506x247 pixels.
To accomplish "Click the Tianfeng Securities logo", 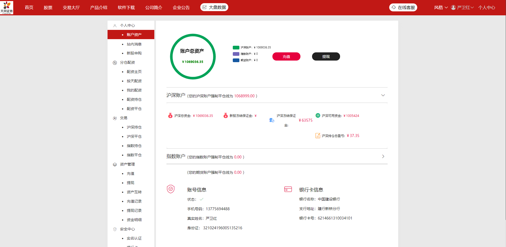I will click(x=7, y=7).
